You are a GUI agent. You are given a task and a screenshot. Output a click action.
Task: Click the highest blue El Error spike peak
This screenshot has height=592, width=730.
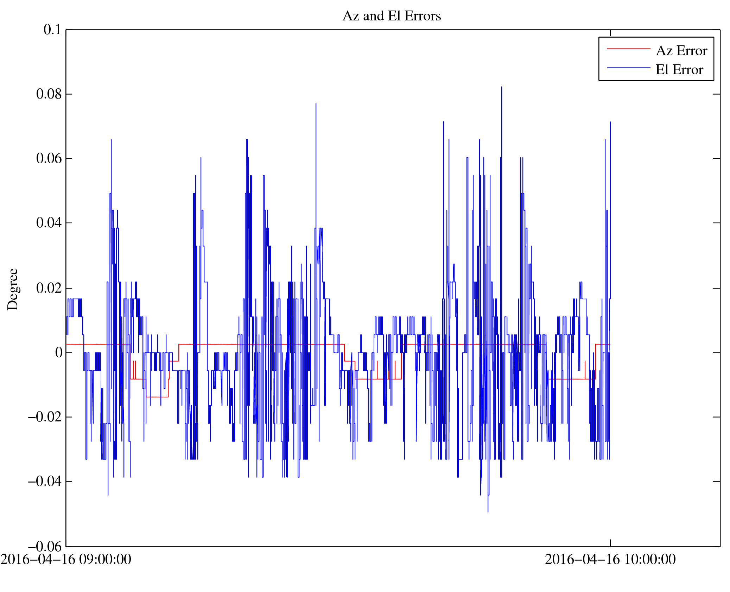tap(501, 87)
